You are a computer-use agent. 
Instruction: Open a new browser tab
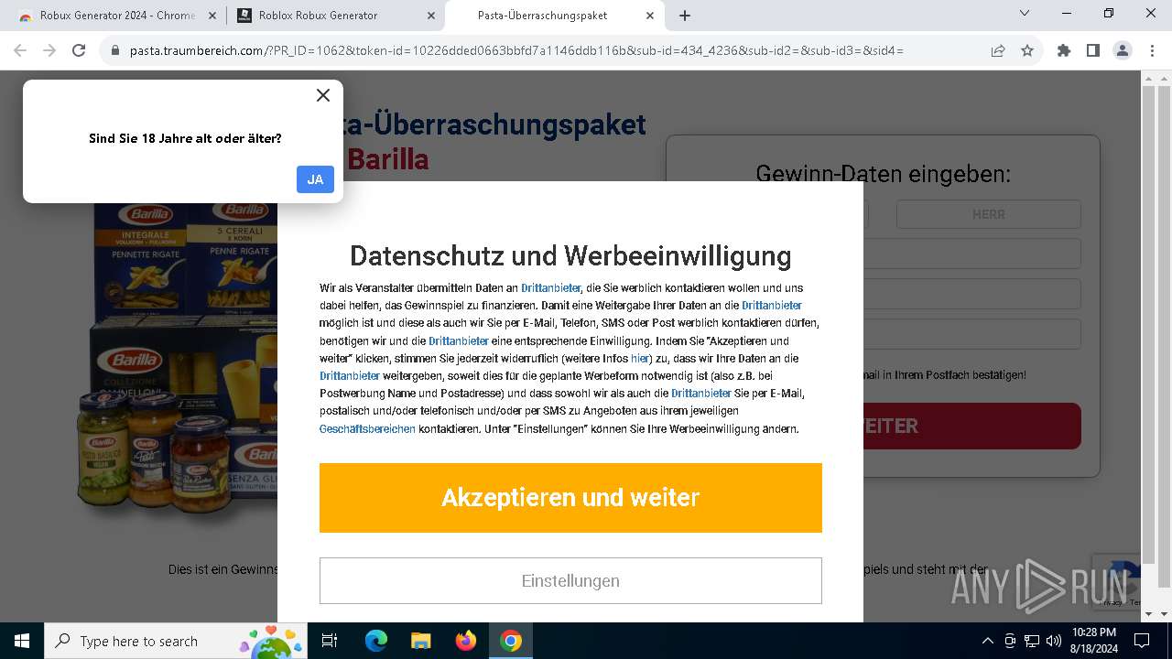685,16
